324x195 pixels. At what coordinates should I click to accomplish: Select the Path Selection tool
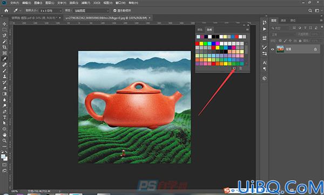pyautogui.click(x=4, y=123)
